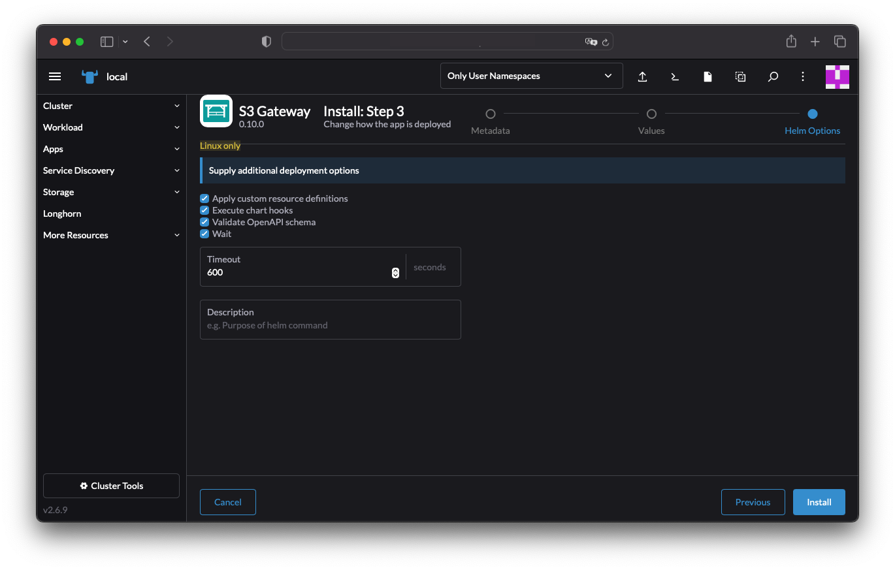Click the Rancher cow logo
This screenshot has height=570, width=895.
click(x=89, y=76)
